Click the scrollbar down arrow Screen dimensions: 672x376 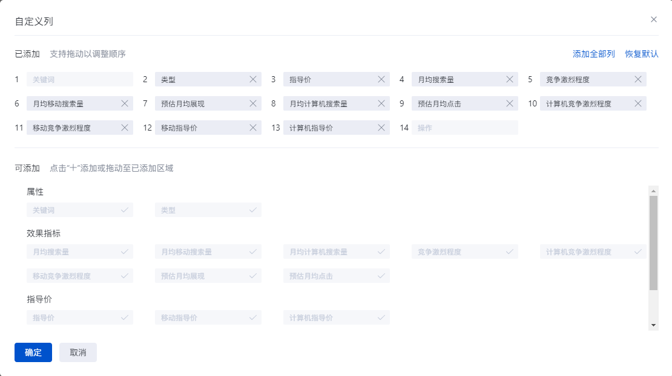[x=653, y=325]
